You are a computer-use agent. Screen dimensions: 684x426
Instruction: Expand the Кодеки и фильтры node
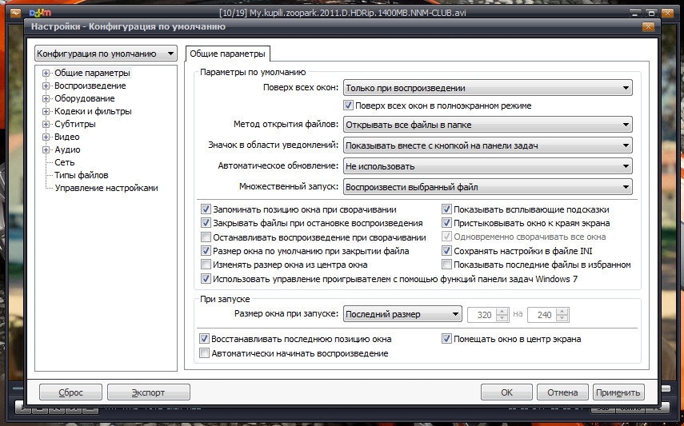point(46,112)
